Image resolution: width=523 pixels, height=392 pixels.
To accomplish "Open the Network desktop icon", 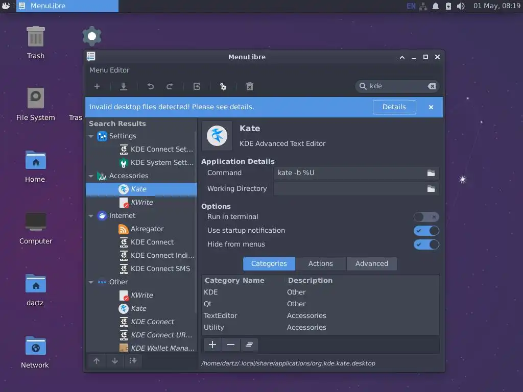I will (x=35, y=352).
